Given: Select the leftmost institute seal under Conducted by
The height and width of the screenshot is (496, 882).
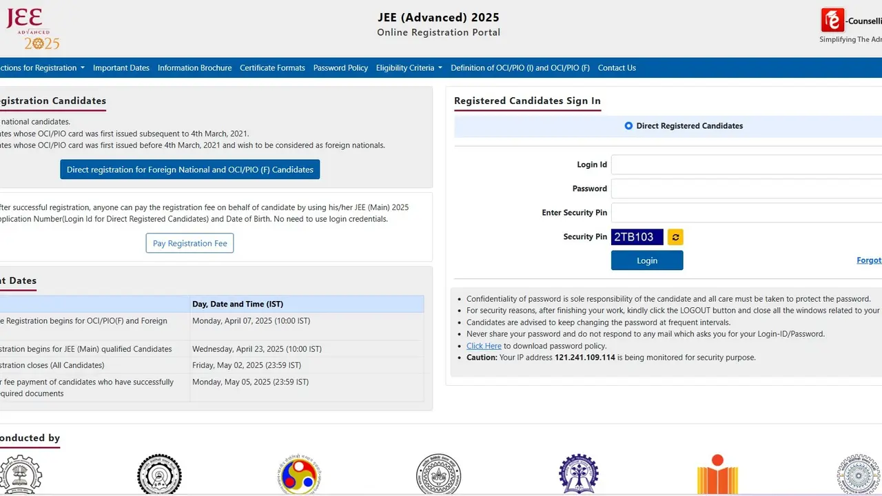Looking at the screenshot, I should point(21,474).
